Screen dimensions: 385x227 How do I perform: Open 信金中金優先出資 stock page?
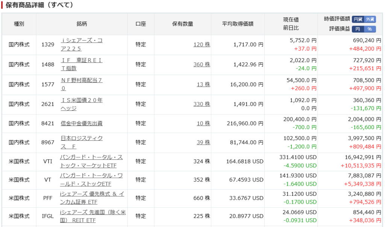[82, 123]
